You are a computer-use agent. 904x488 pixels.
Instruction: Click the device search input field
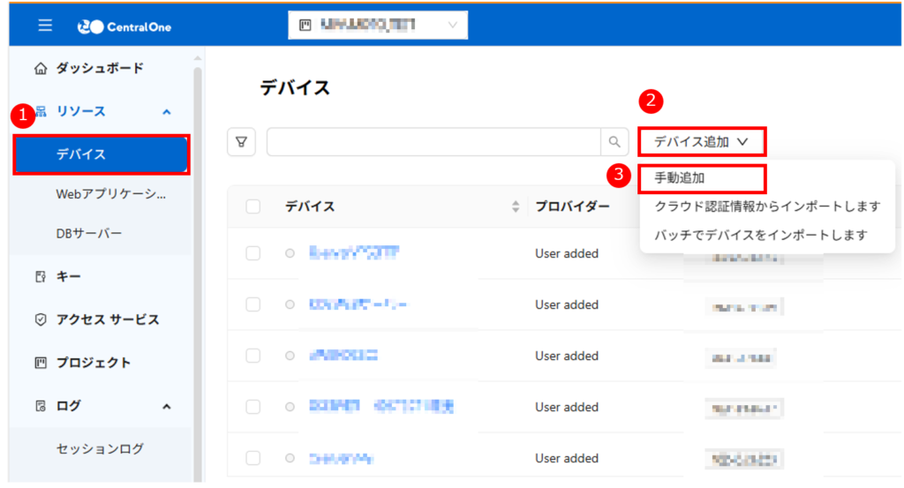[x=433, y=141]
